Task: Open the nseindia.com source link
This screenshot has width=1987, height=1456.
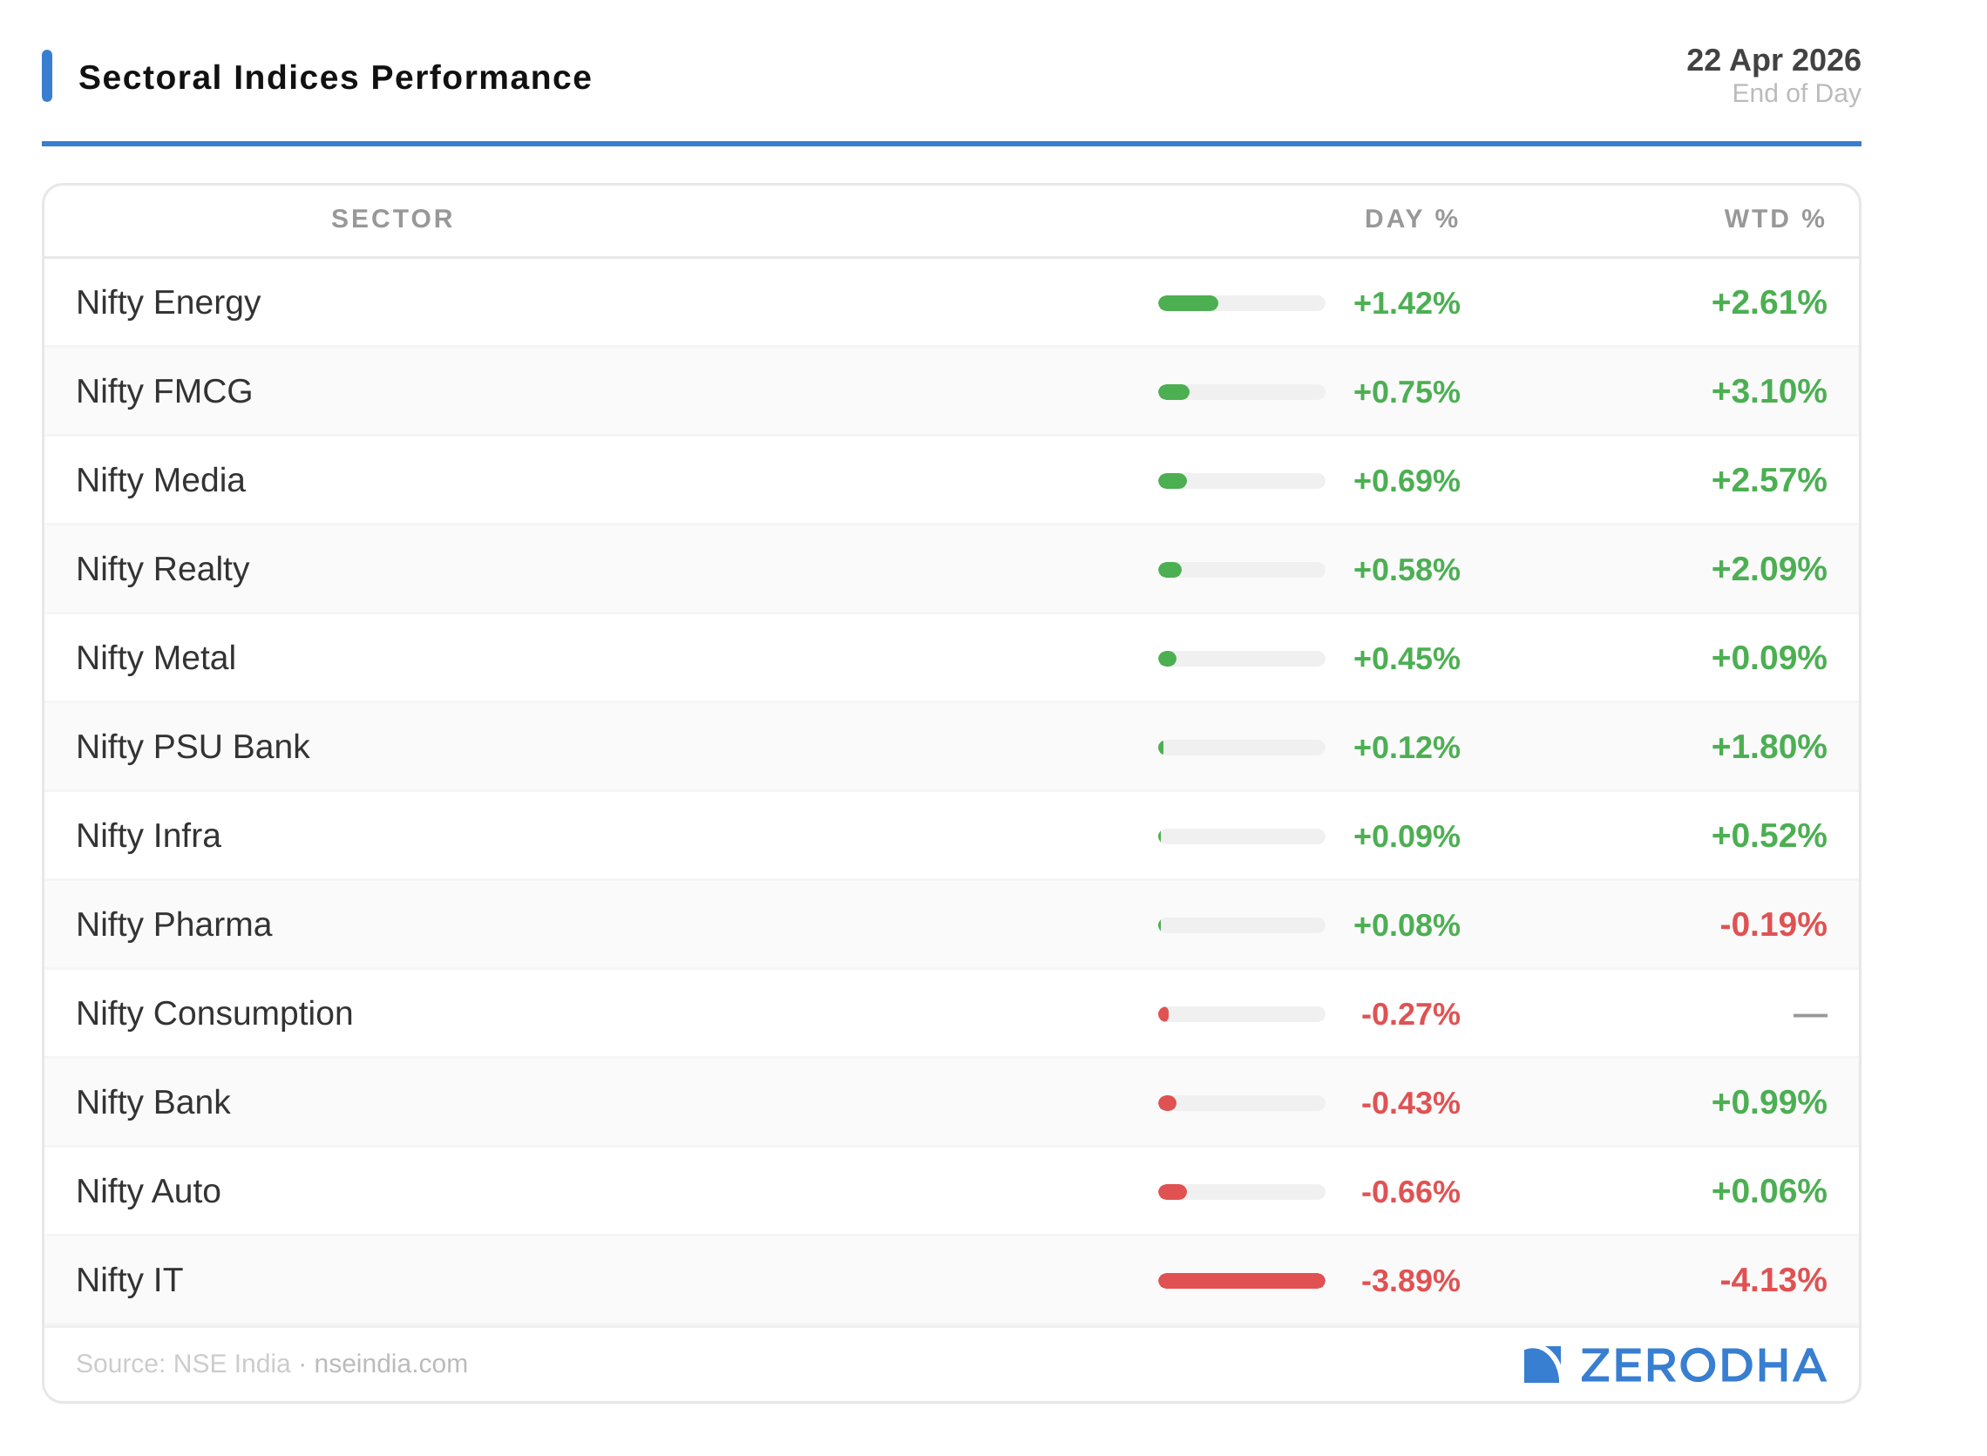Action: tap(390, 1364)
